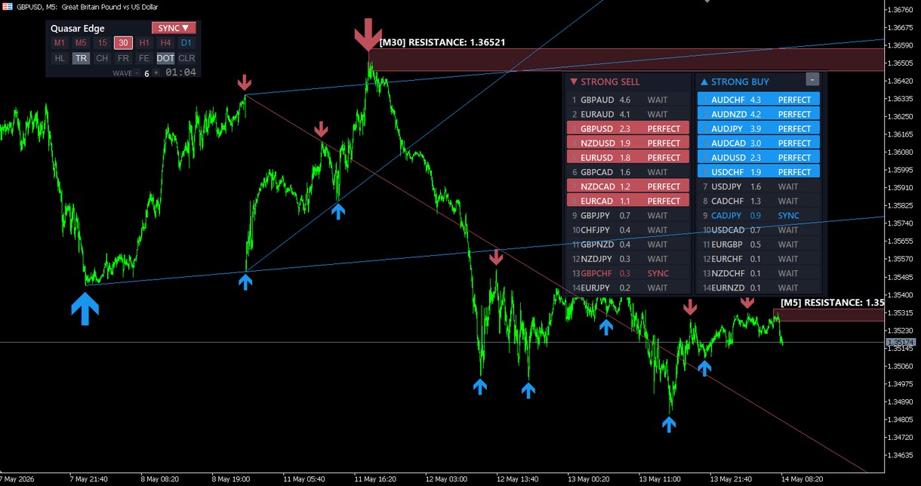Toggle the DOT option

click(165, 58)
